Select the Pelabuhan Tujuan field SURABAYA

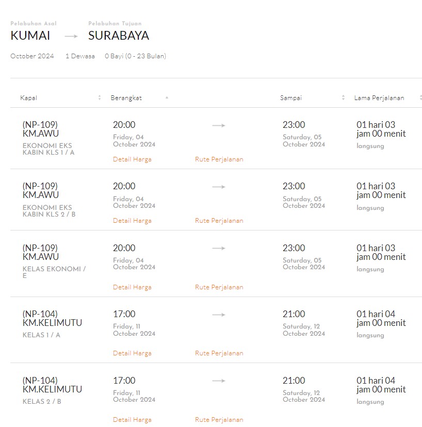click(118, 36)
